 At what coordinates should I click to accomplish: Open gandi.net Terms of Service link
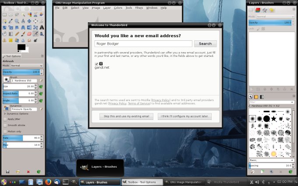[x=139, y=103]
